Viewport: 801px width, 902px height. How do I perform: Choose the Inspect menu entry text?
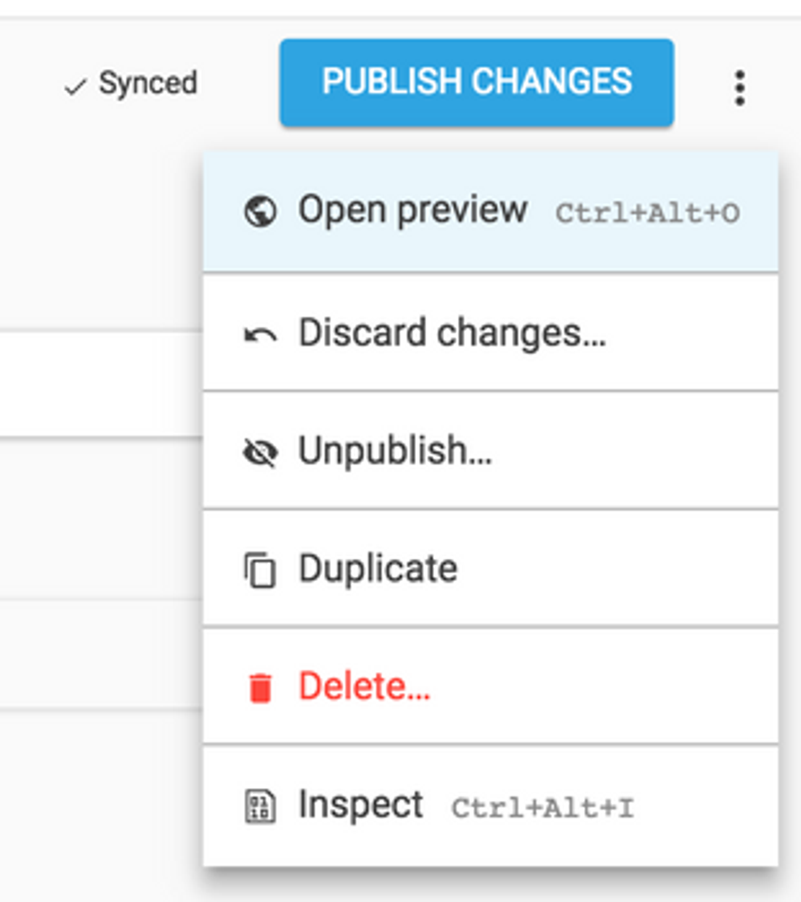(x=360, y=804)
